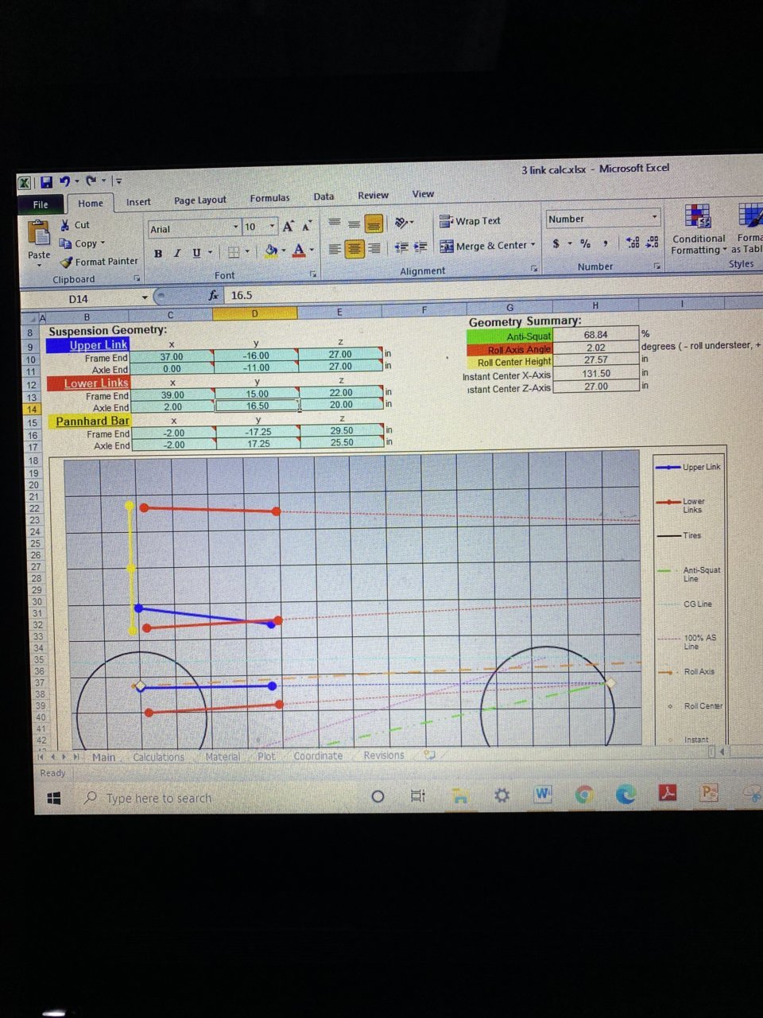
Task: Toggle center horizontal alignment
Action: [x=354, y=249]
